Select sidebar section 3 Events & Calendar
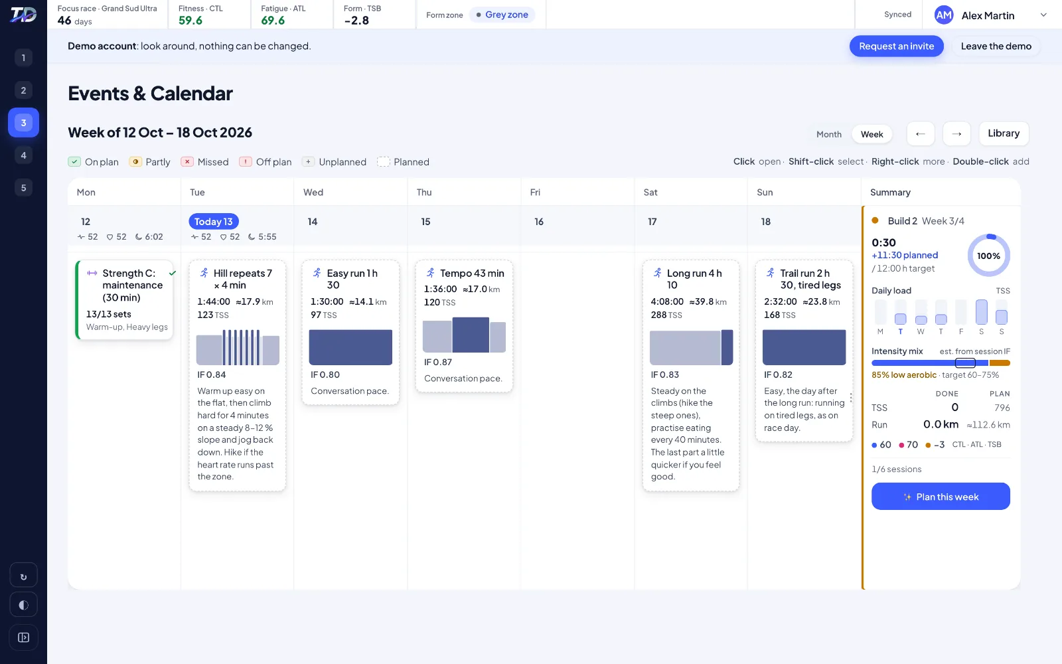The width and height of the screenshot is (1062, 664). [23, 123]
